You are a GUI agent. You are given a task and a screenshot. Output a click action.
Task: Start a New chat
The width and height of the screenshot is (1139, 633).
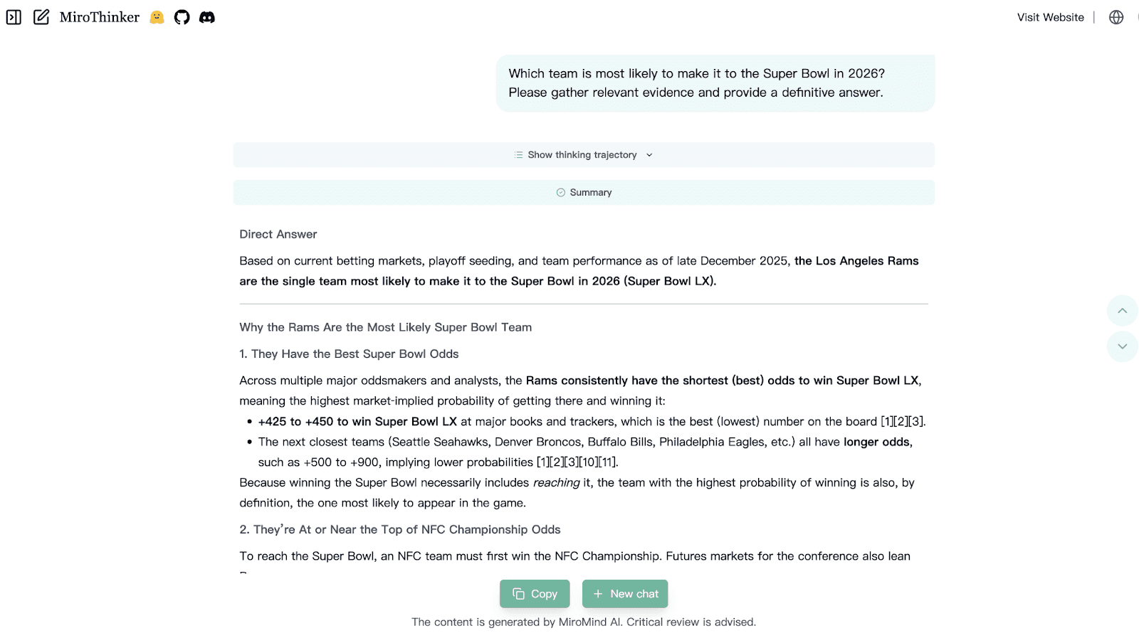coord(625,594)
